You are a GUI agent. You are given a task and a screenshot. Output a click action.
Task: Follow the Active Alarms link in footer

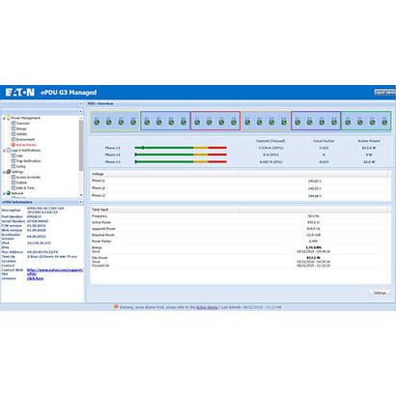[207, 307]
